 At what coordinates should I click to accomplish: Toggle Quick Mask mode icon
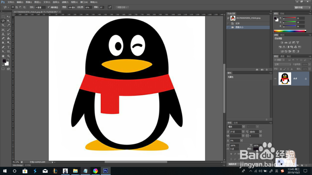[x=3, y=69]
